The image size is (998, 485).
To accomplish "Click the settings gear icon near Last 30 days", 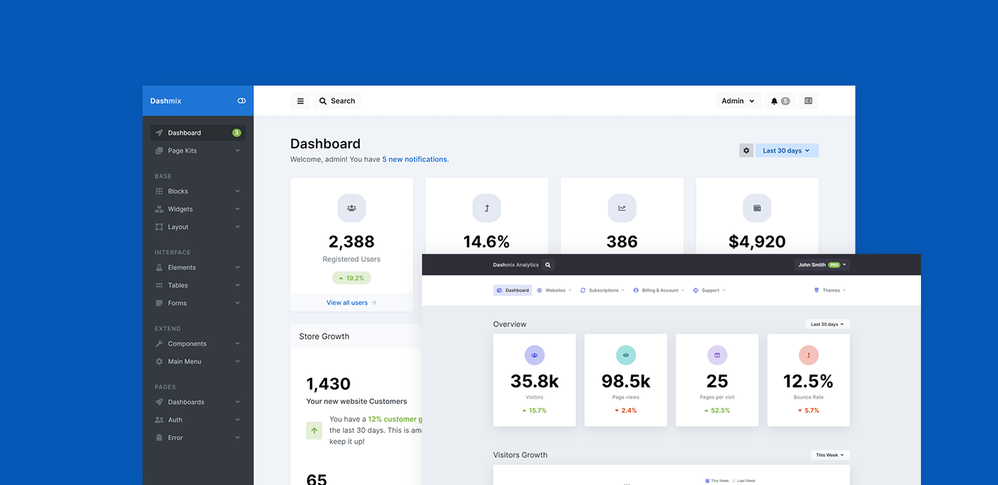I will (x=746, y=150).
